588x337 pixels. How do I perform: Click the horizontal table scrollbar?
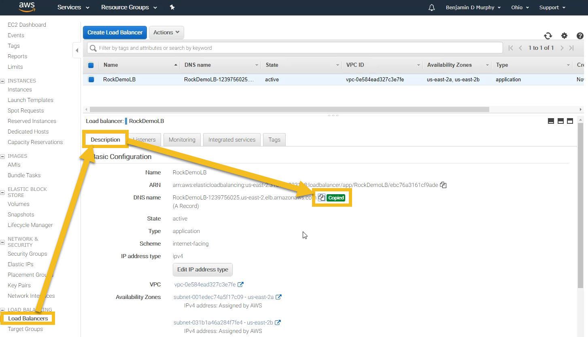tap(289, 109)
